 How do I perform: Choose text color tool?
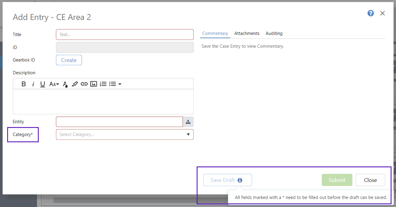click(65, 84)
